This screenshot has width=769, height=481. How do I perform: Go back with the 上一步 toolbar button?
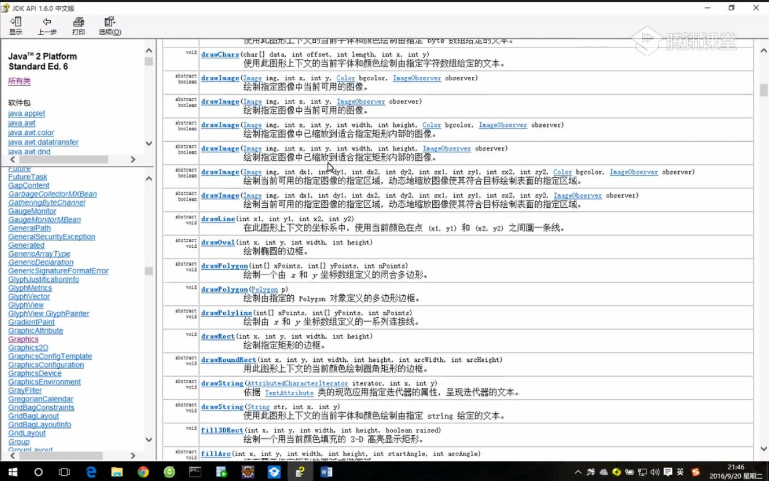pyautogui.click(x=47, y=26)
